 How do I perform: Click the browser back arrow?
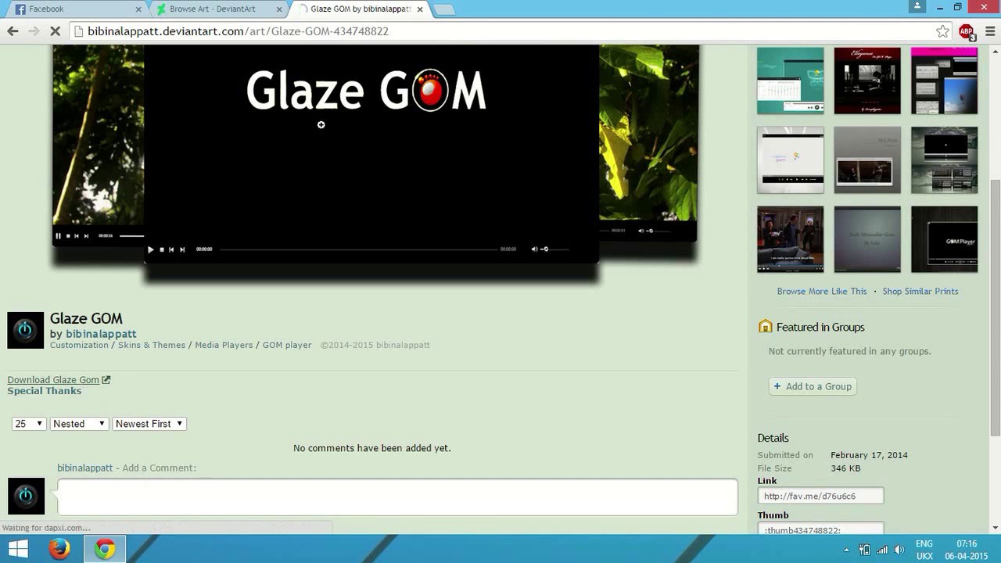click(x=13, y=31)
